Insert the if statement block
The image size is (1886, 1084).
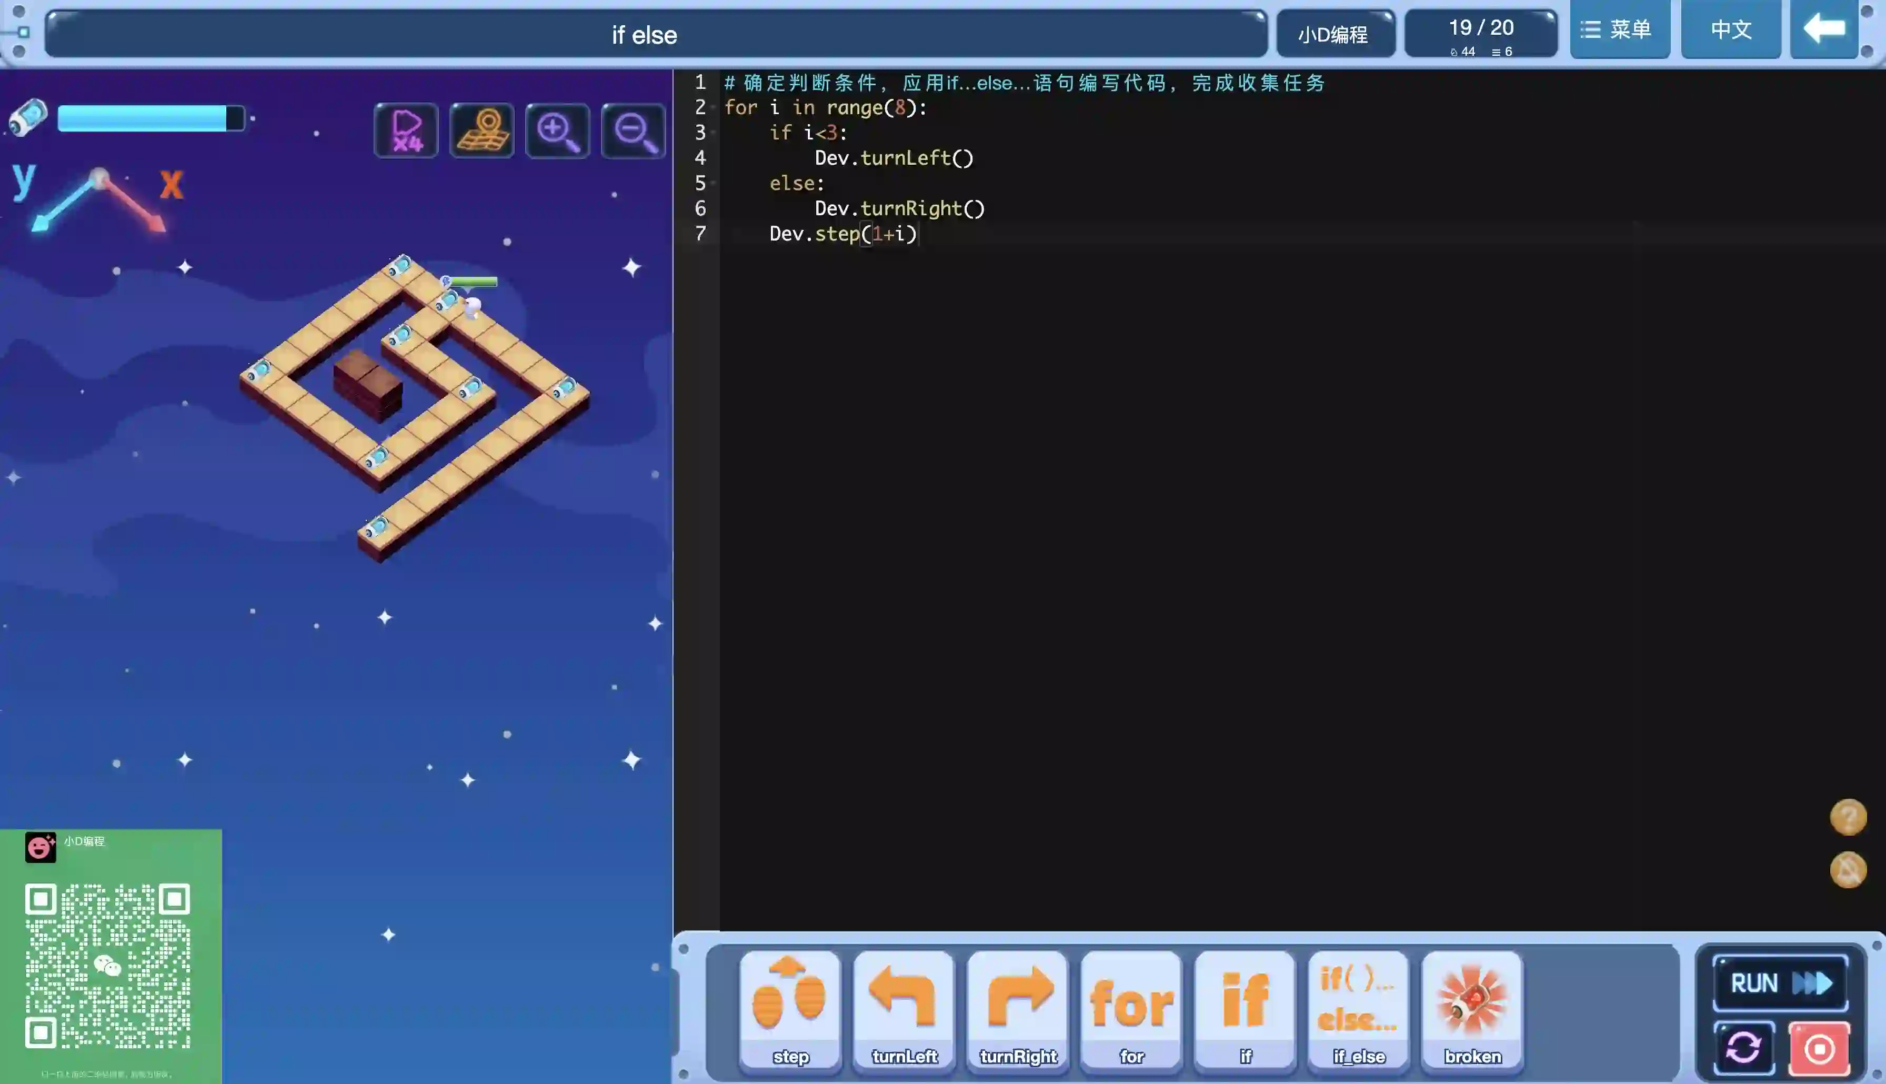point(1245,1009)
